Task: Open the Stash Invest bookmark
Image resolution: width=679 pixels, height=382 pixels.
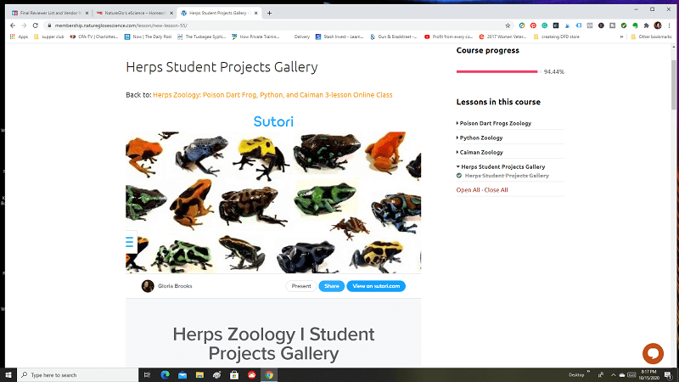Action: click(x=339, y=37)
